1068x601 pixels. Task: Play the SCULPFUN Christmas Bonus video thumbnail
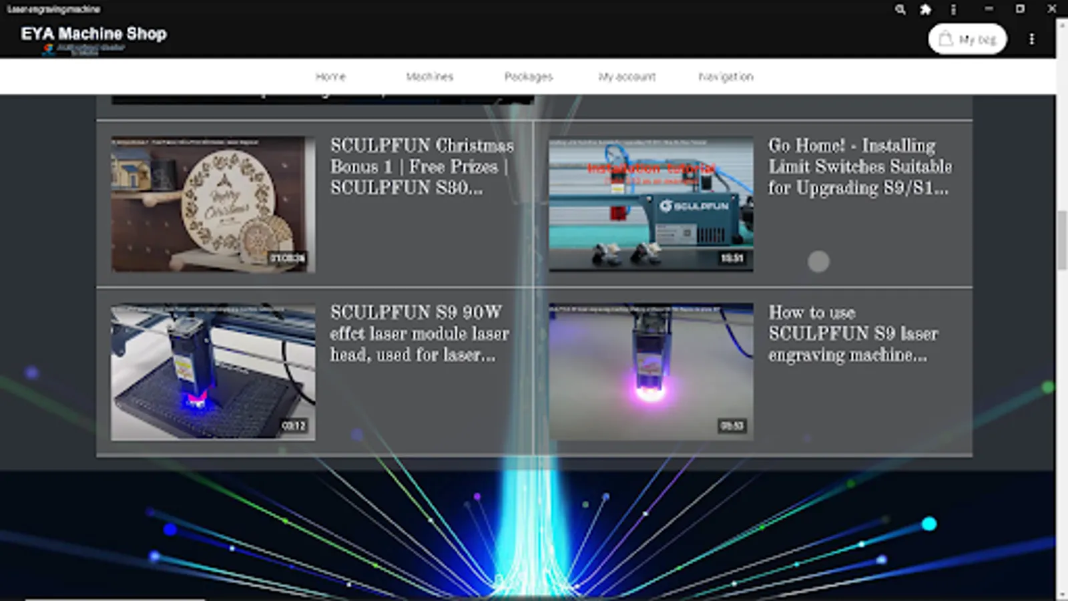click(213, 204)
